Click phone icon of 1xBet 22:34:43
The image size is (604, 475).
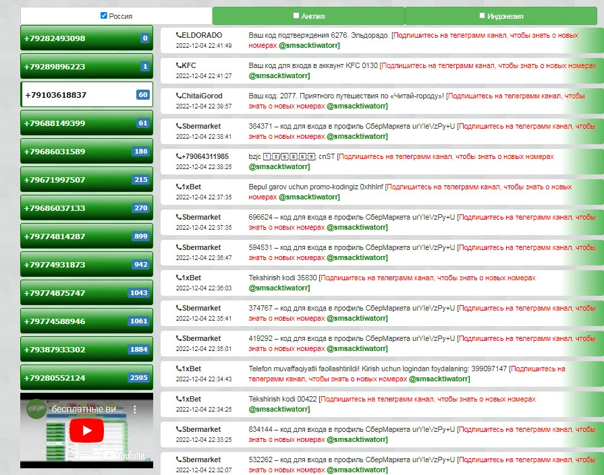179,369
